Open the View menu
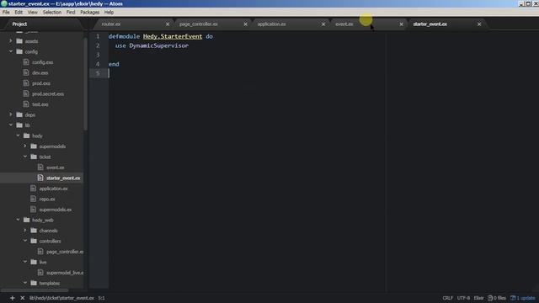Screen dimensions: 539x303 click(33, 12)
